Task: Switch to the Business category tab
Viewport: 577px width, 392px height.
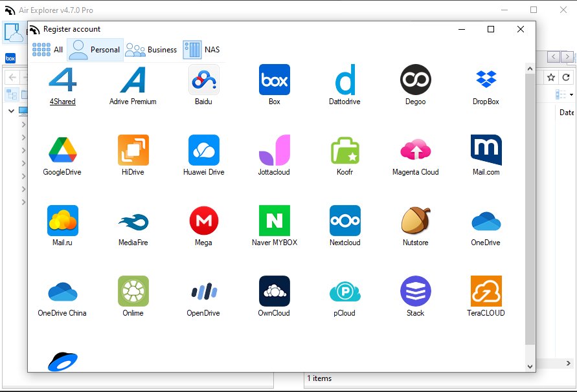Action: (x=151, y=50)
